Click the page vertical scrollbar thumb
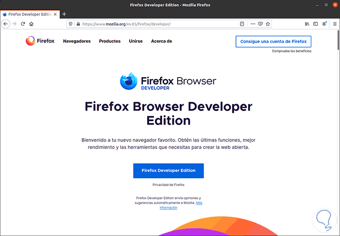 [x=338, y=40]
